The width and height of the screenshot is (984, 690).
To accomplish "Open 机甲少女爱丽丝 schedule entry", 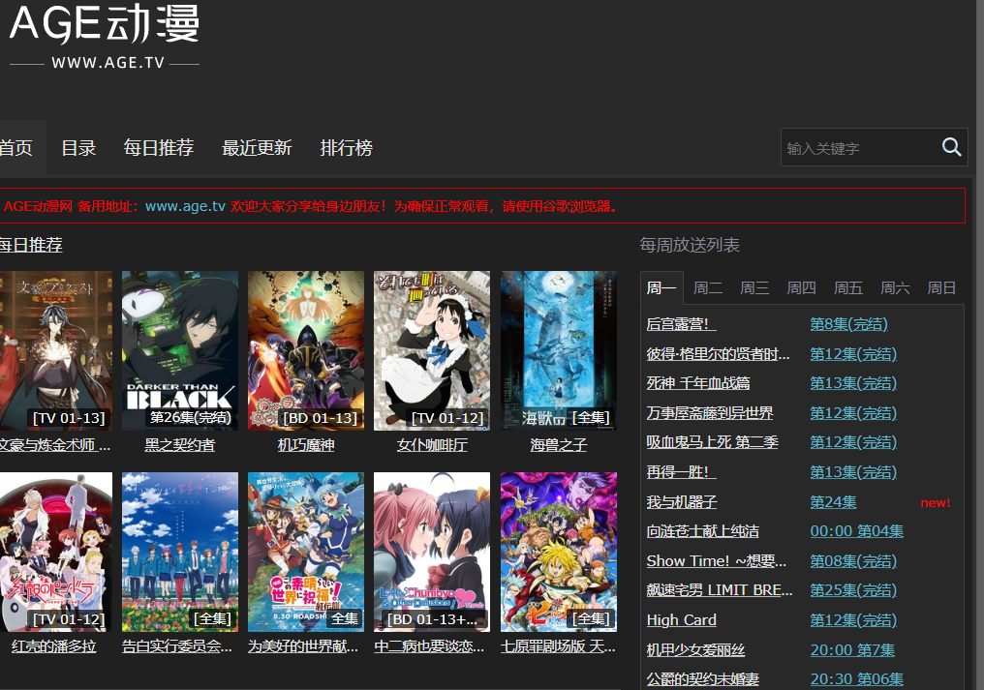I will (695, 650).
